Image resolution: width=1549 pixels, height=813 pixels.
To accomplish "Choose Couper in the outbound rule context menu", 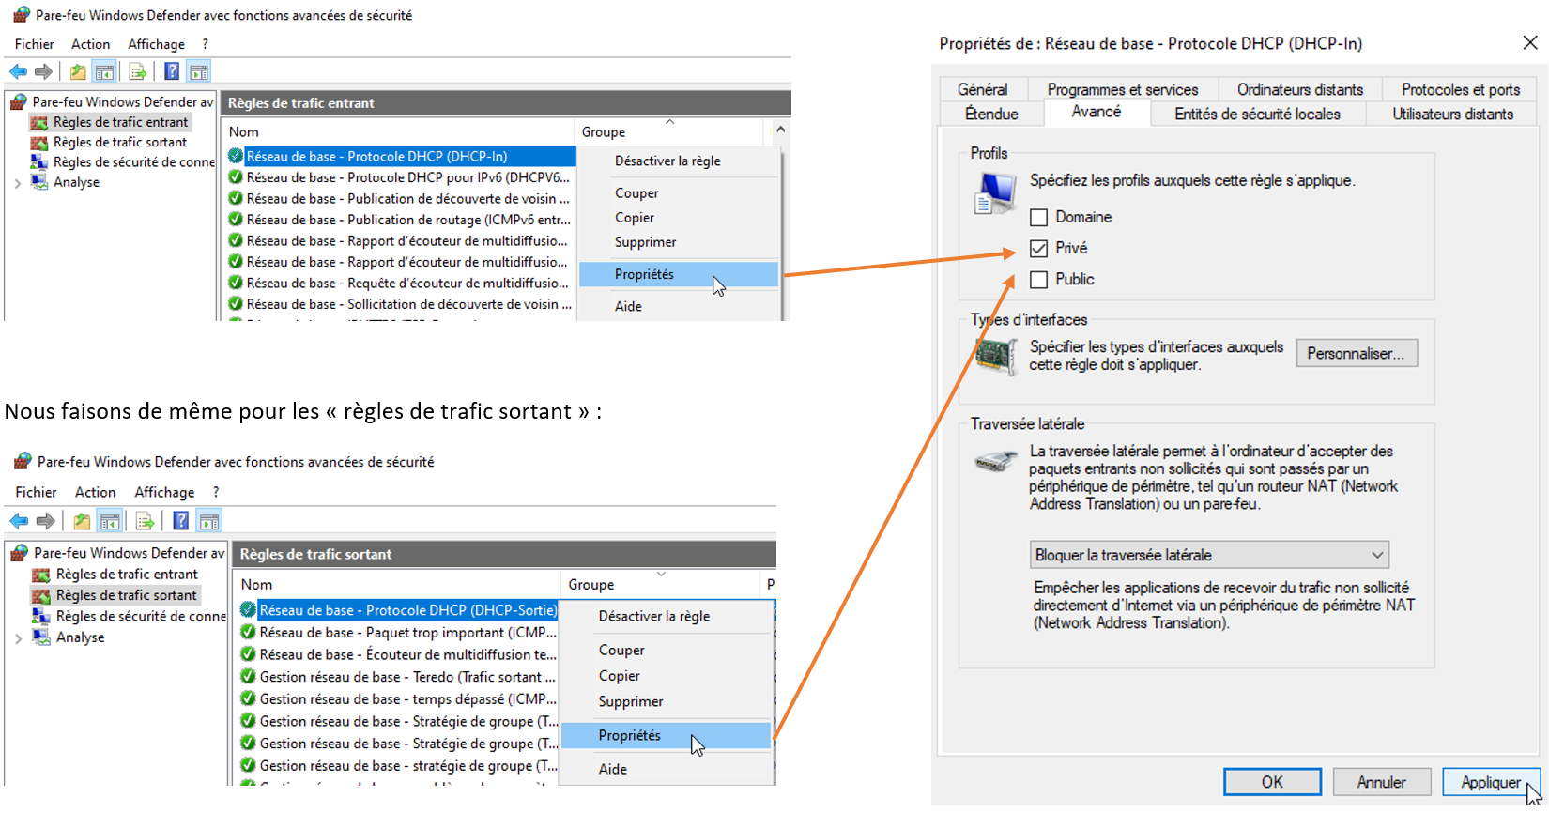I will [x=666, y=650].
